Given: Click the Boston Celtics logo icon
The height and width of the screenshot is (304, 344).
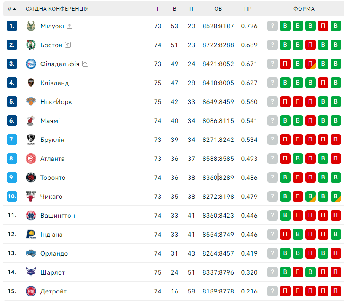Looking at the screenshot, I should coord(31,45).
